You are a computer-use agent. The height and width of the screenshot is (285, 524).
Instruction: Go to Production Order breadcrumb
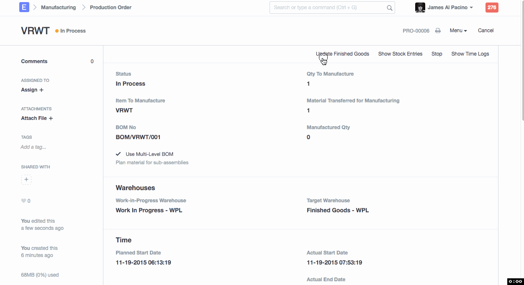[110, 8]
